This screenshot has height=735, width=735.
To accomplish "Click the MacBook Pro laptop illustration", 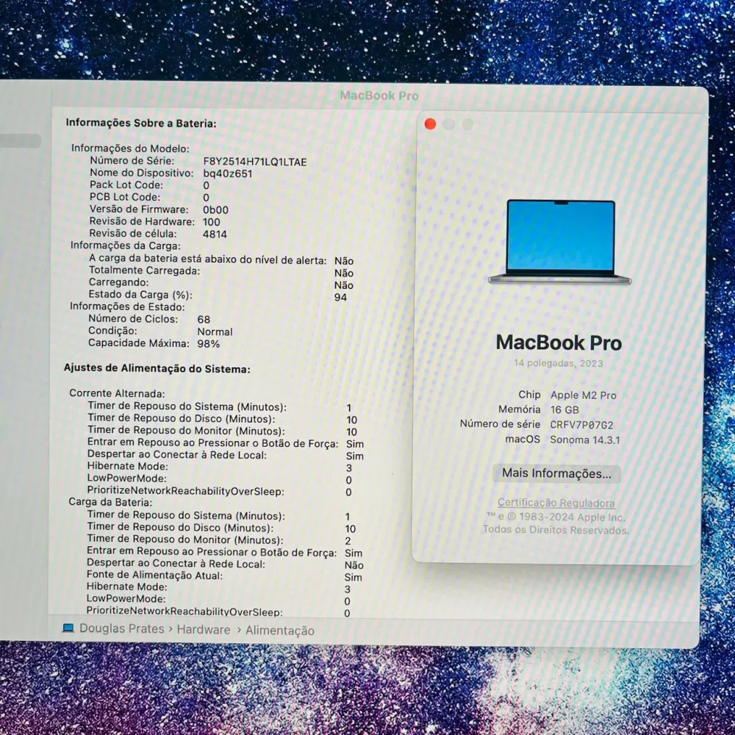I will (x=560, y=242).
